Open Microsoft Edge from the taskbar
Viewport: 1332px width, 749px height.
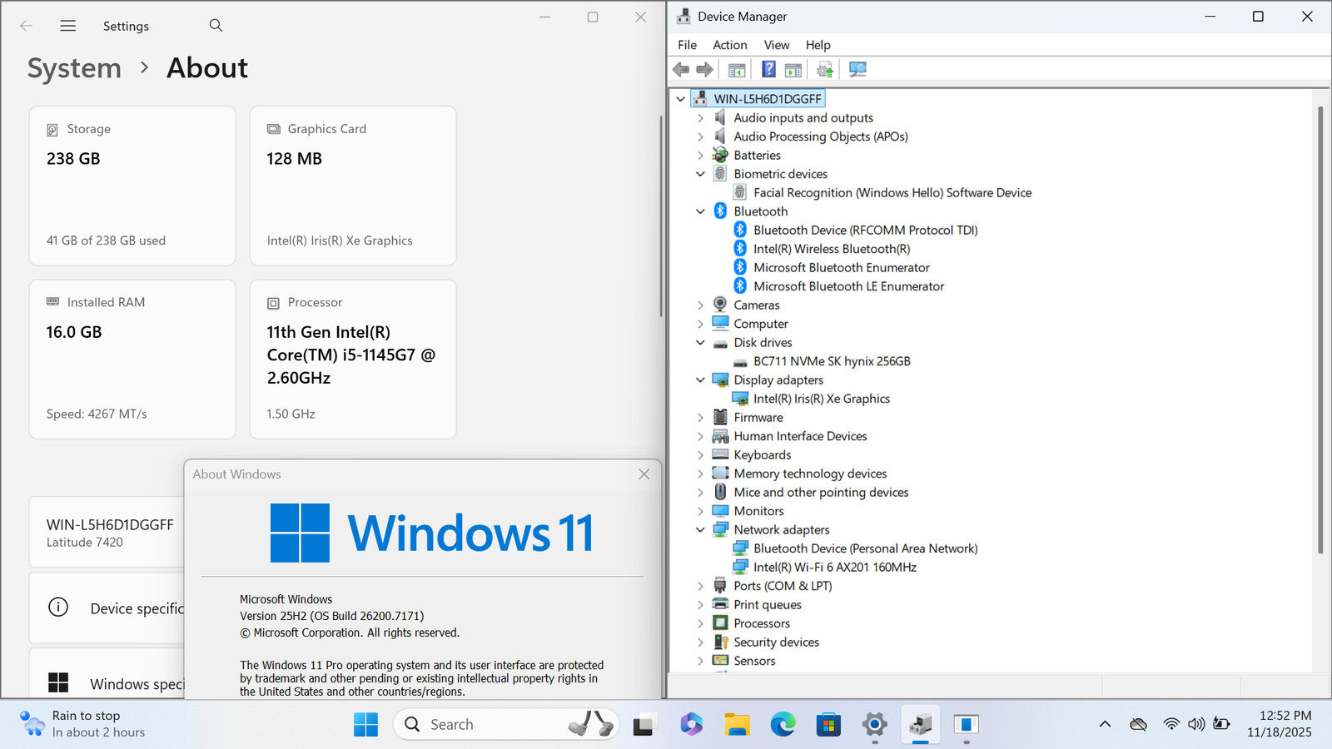point(783,725)
